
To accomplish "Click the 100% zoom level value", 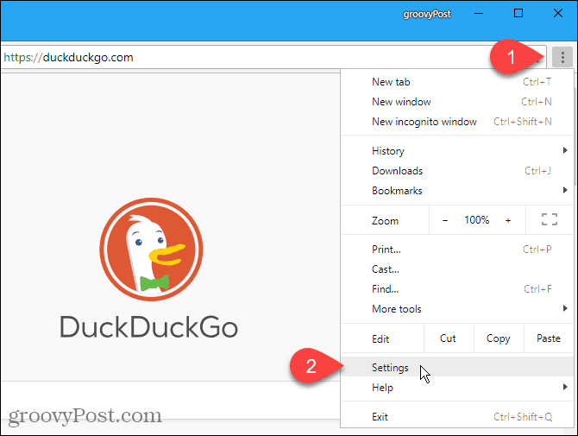I will 476,220.
